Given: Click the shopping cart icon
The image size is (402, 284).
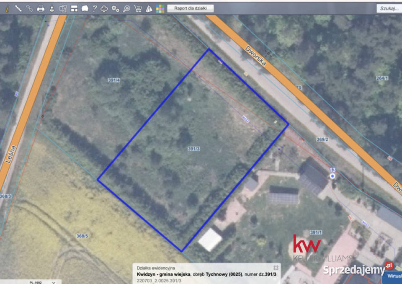Looking at the screenshot, I should (138, 7).
